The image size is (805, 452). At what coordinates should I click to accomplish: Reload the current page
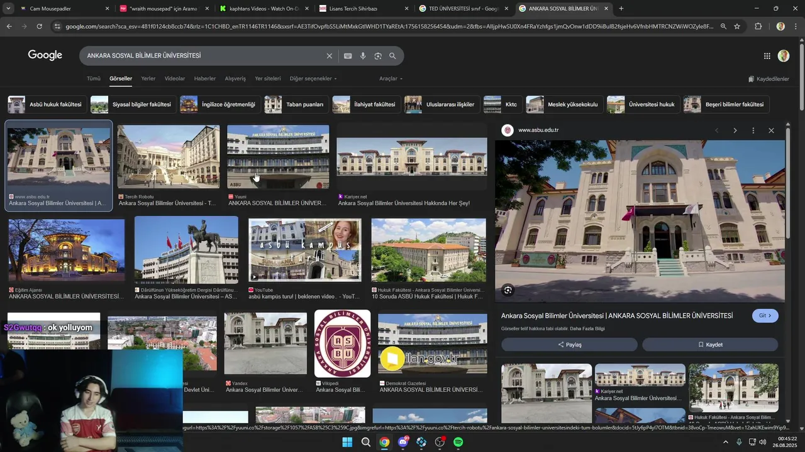point(39,26)
